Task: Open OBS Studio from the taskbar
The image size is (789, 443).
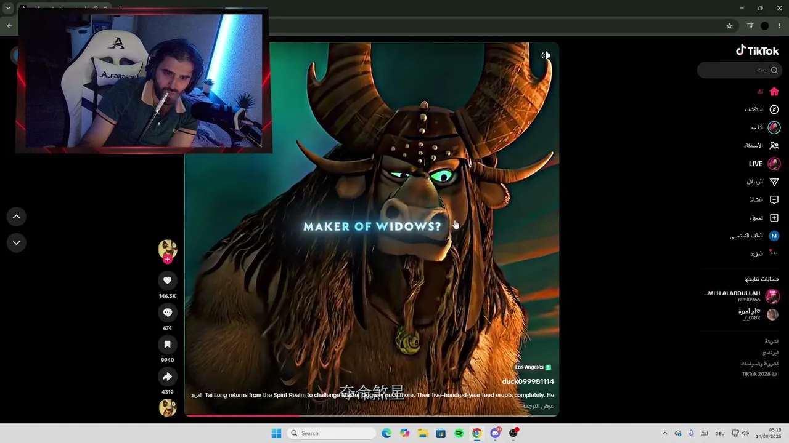Action: [513, 433]
